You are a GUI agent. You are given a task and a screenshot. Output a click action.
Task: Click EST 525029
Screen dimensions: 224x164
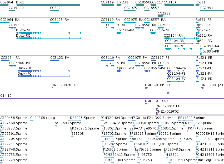tap(186, 139)
